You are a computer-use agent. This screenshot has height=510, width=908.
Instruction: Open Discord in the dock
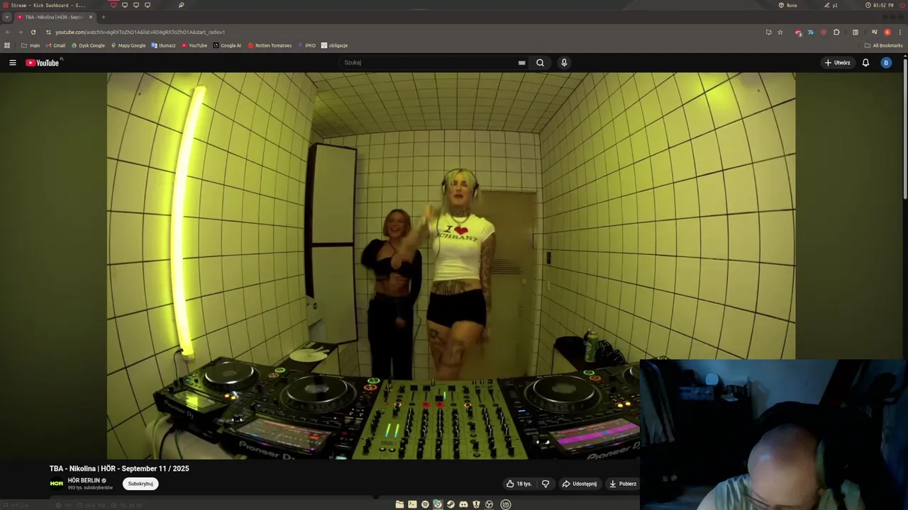(x=463, y=504)
